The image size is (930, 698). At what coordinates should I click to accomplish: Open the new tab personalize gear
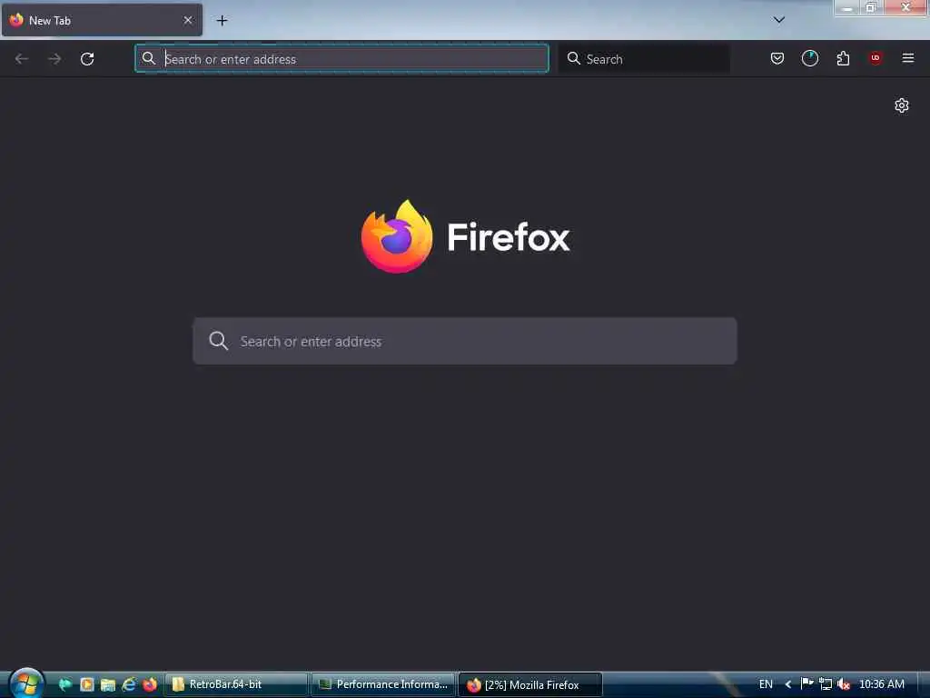pyautogui.click(x=902, y=105)
